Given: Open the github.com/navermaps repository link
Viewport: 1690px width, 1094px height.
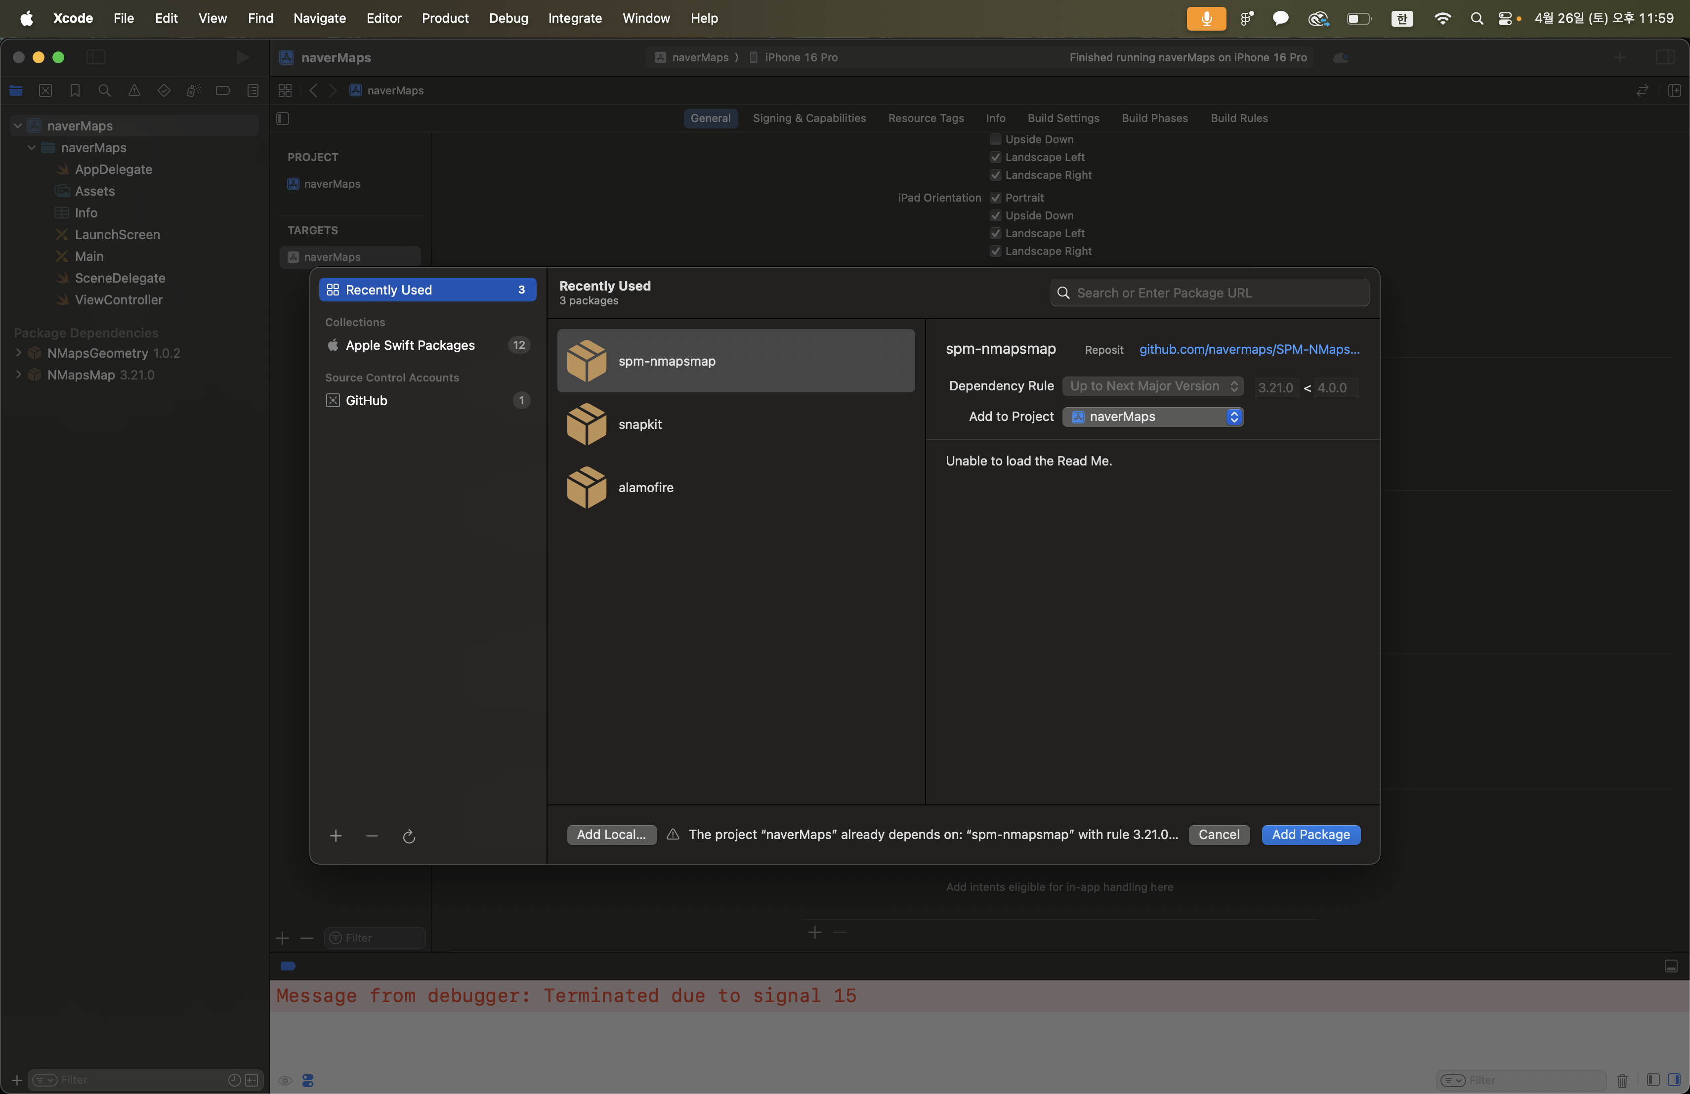Looking at the screenshot, I should click(1249, 349).
